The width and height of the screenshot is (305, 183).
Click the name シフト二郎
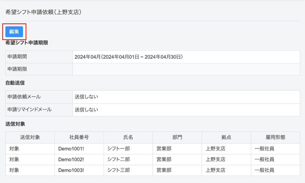(118, 159)
